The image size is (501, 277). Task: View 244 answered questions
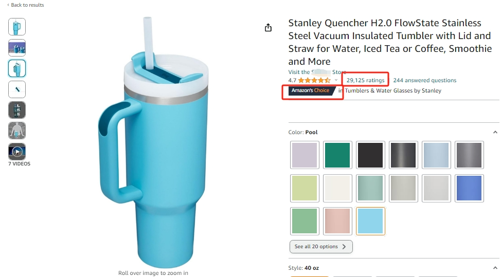[x=424, y=81]
